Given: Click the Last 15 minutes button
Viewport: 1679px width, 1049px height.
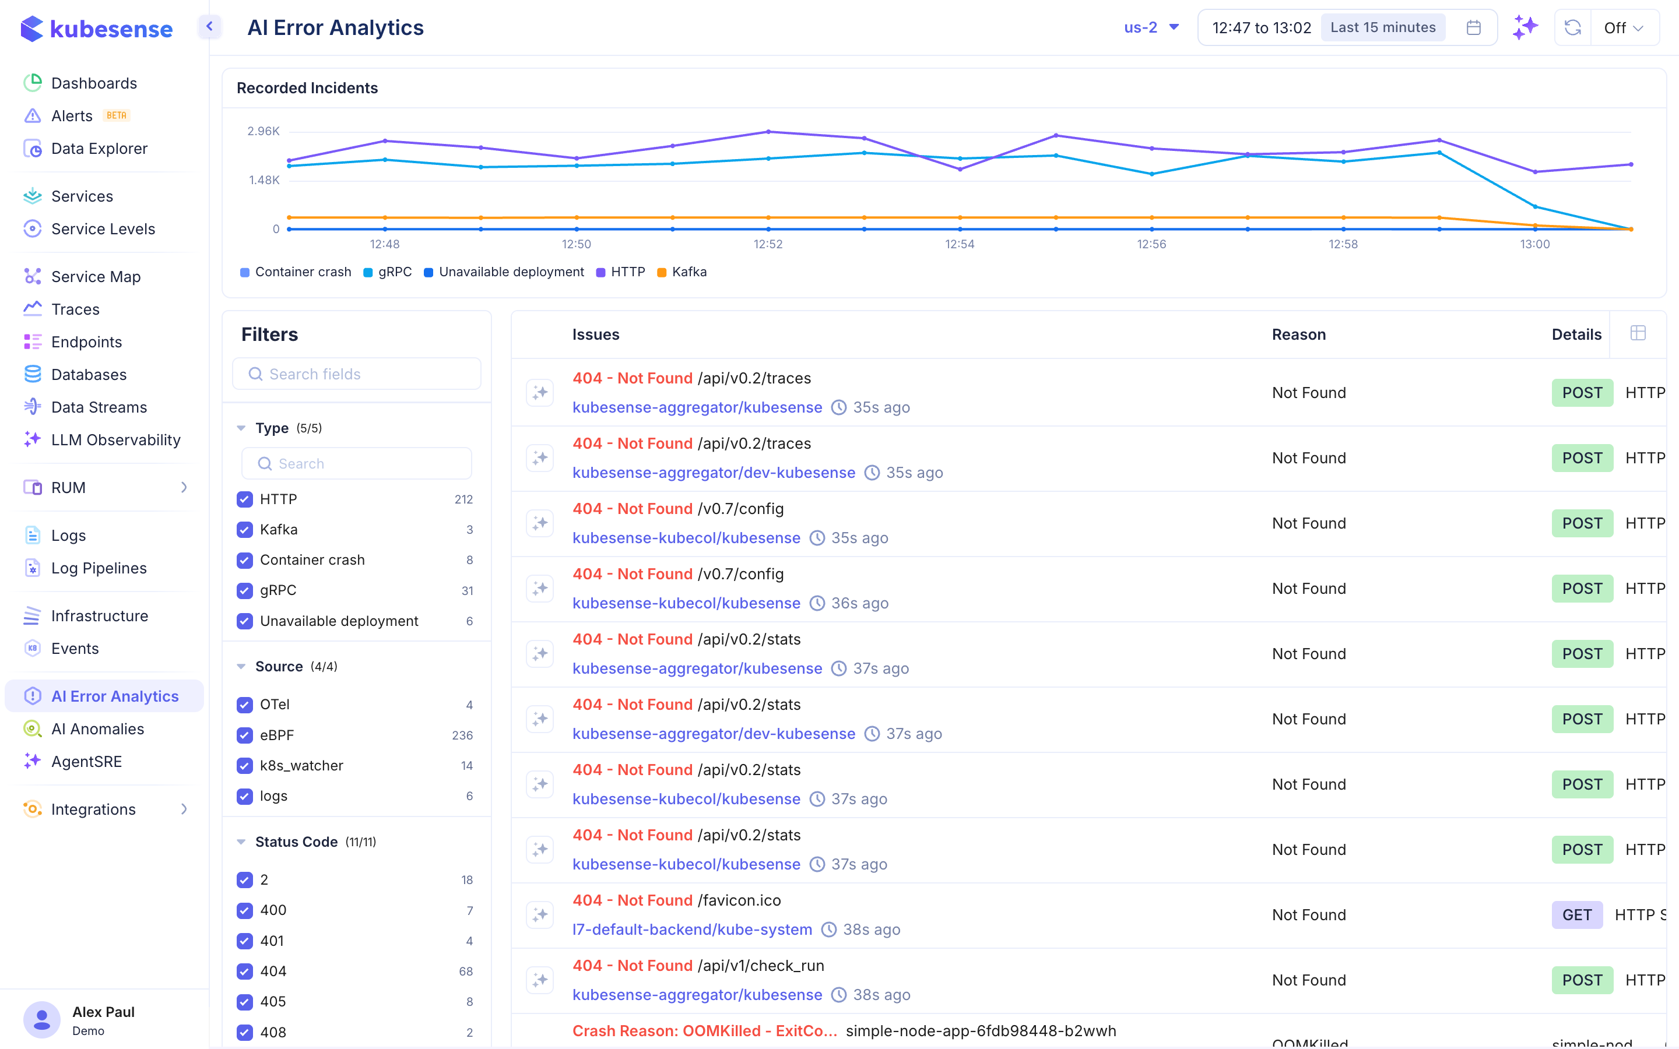Looking at the screenshot, I should click(x=1382, y=27).
